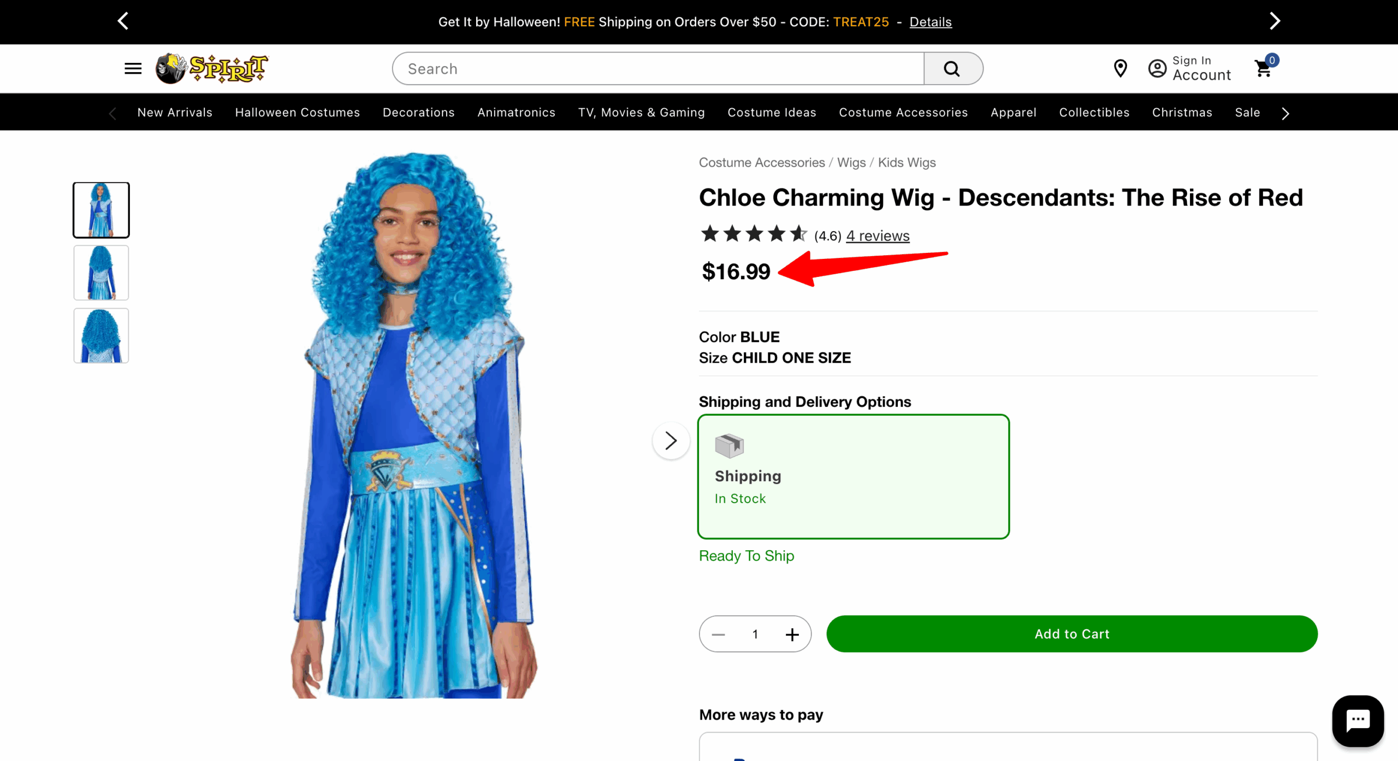Open the 4 reviews link
1398x761 pixels.
pyautogui.click(x=877, y=236)
